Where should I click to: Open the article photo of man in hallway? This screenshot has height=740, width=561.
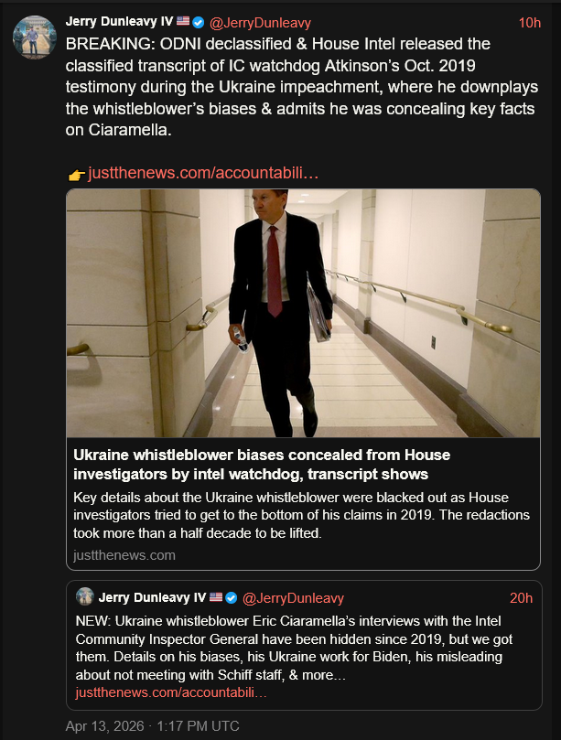[x=303, y=313]
